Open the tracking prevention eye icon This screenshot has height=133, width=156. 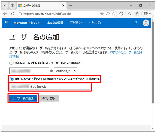click(102, 14)
